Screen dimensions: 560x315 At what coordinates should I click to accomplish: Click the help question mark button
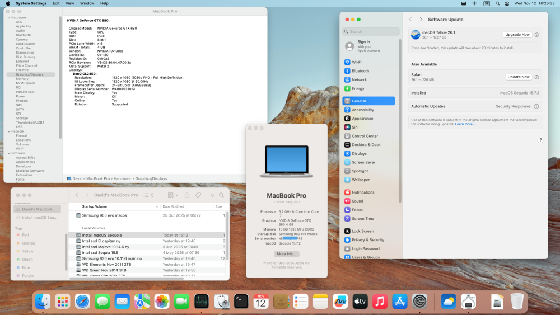[540, 140]
